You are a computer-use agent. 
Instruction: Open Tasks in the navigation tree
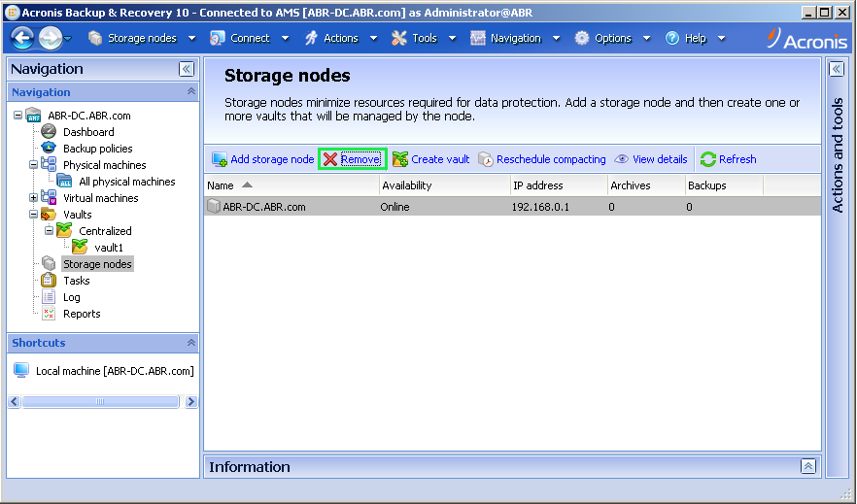(77, 281)
